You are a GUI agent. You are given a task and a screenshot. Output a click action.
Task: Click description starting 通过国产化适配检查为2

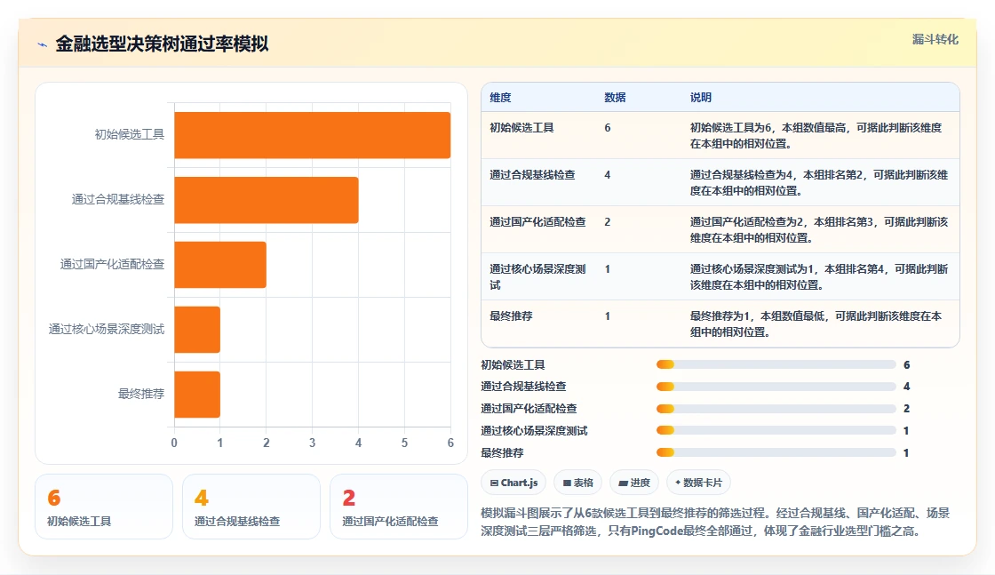[x=818, y=230]
